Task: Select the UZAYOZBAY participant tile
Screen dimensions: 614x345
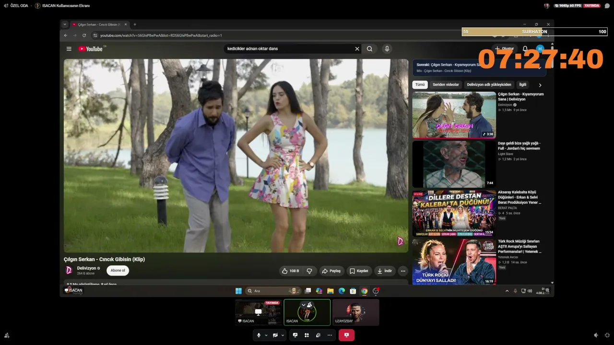Action: tap(355, 312)
